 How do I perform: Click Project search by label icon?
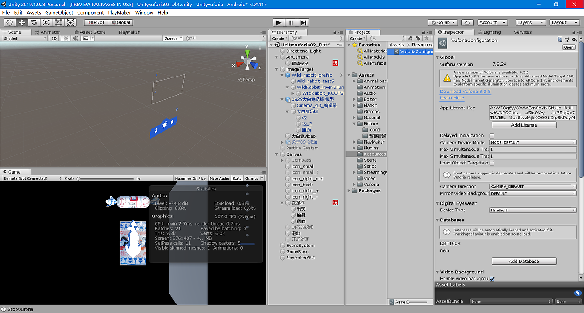418,39
